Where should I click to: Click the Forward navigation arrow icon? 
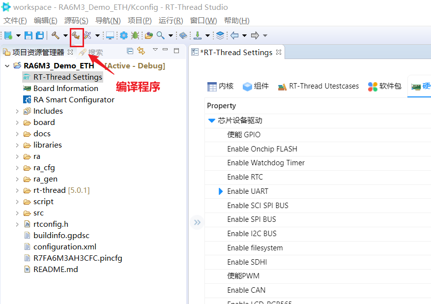pyautogui.click(x=255, y=35)
